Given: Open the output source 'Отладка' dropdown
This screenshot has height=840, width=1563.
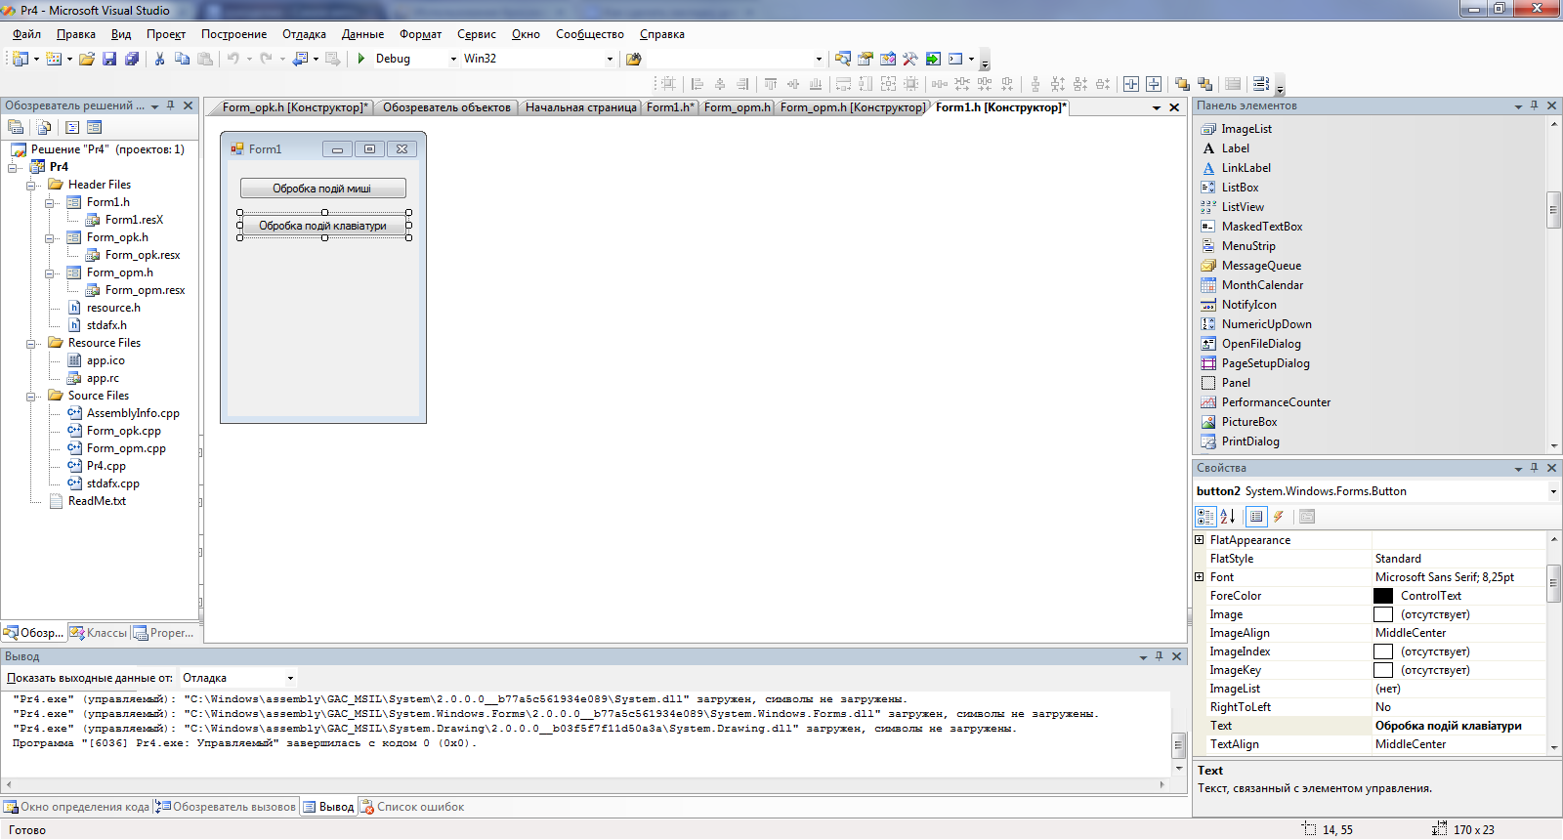Looking at the screenshot, I should (x=290, y=678).
